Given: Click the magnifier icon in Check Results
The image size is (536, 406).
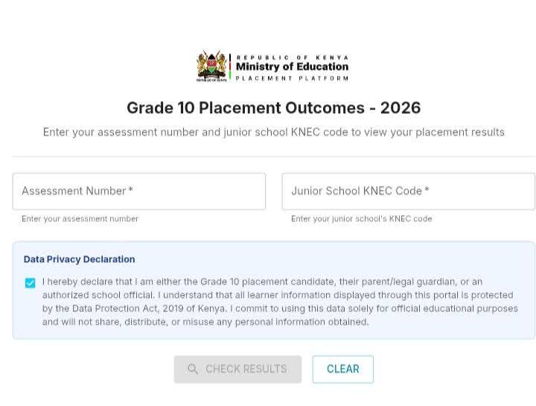Looking at the screenshot, I should 193,369.
